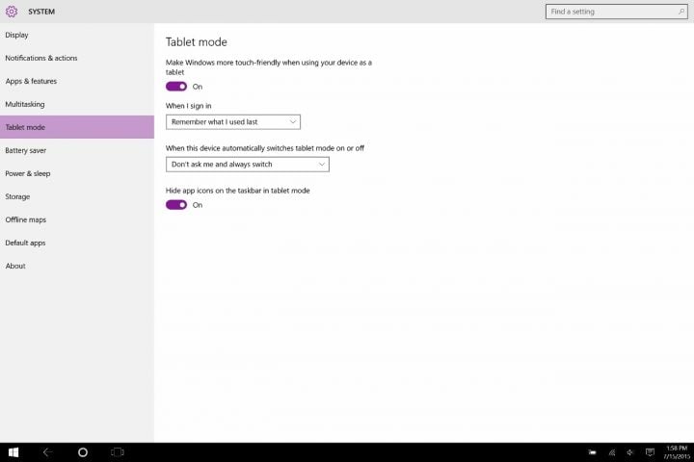
Task: Select the Tablet mode sidebar item
Action: 77,127
